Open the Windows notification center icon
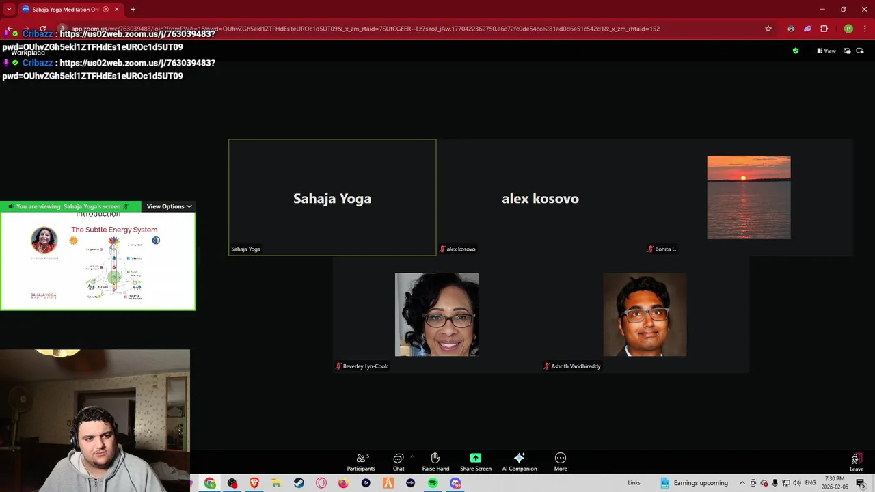Screen dimensions: 875x492 click(861, 483)
